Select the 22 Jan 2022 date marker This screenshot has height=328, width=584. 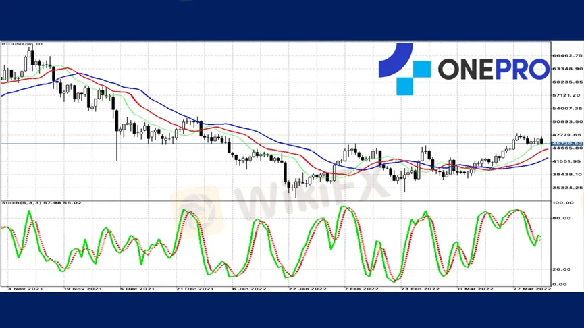(x=309, y=288)
